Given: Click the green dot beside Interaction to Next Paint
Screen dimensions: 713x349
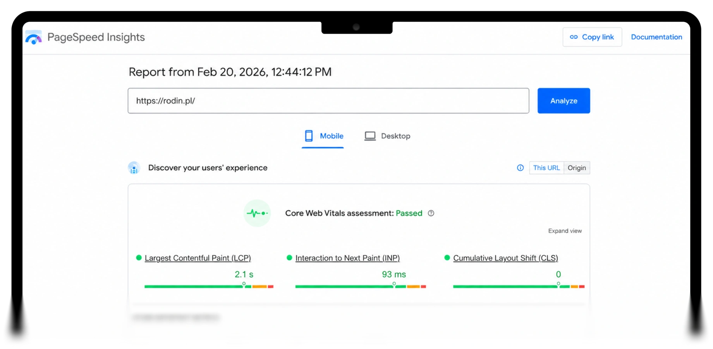Looking at the screenshot, I should click(x=289, y=258).
